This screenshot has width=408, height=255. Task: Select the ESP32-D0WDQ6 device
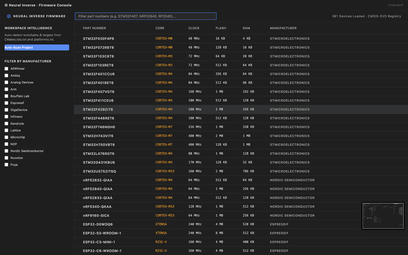coord(241,224)
